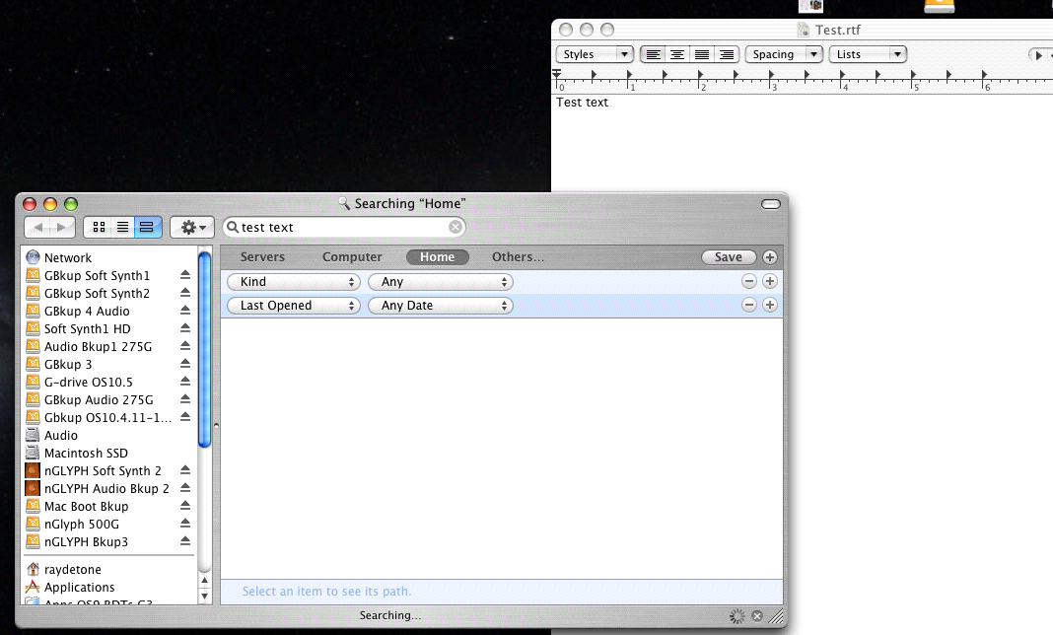Select the Servers search scope
This screenshot has height=635, width=1053.
coord(262,256)
